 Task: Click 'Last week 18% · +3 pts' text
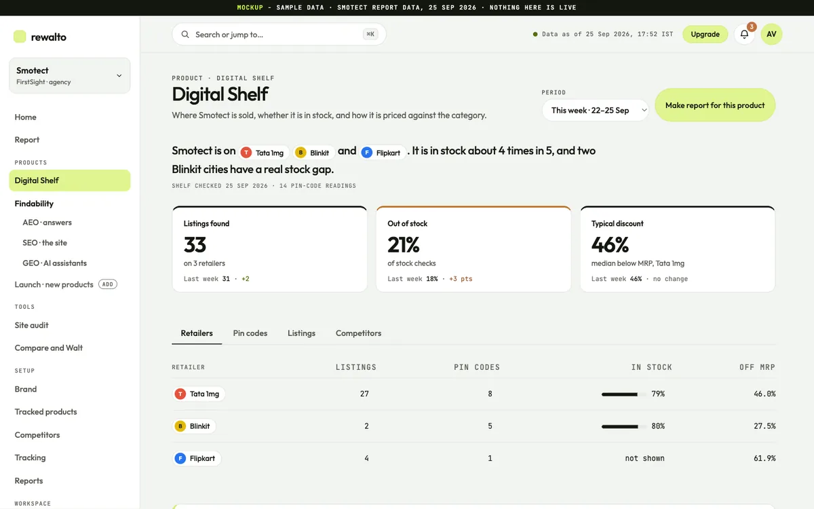coord(430,279)
